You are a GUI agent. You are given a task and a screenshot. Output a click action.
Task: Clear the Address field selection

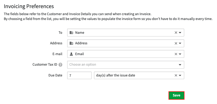[x=176, y=43]
